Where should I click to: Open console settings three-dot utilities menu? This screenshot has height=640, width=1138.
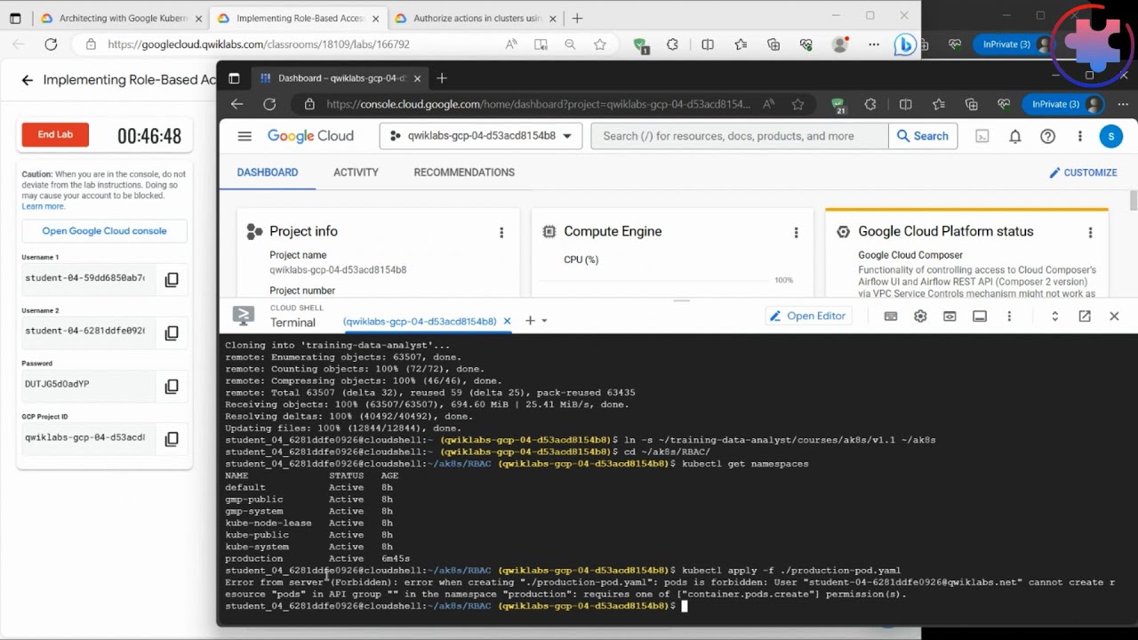click(x=1080, y=136)
